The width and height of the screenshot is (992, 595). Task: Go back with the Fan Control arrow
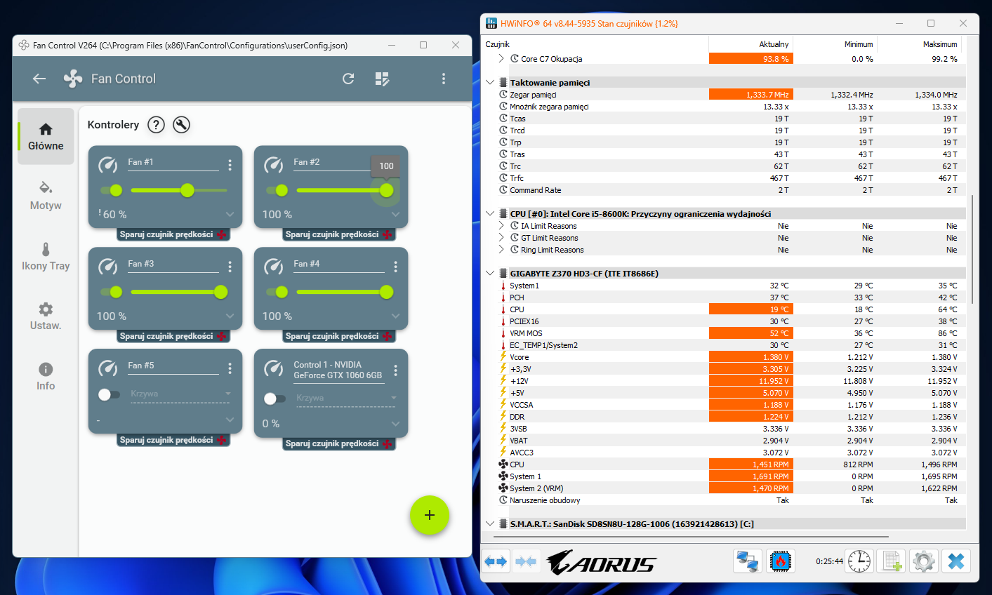[39, 79]
